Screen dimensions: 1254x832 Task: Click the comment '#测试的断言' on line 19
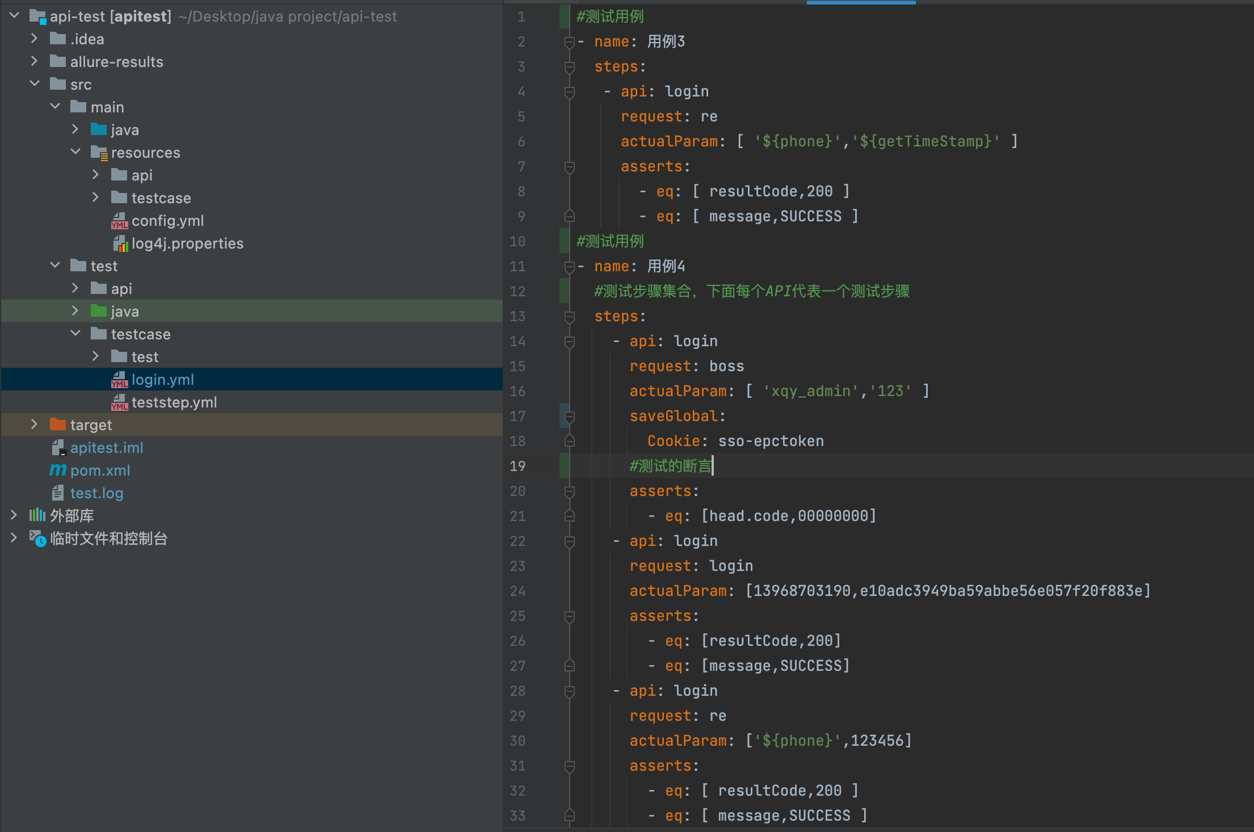(x=670, y=466)
